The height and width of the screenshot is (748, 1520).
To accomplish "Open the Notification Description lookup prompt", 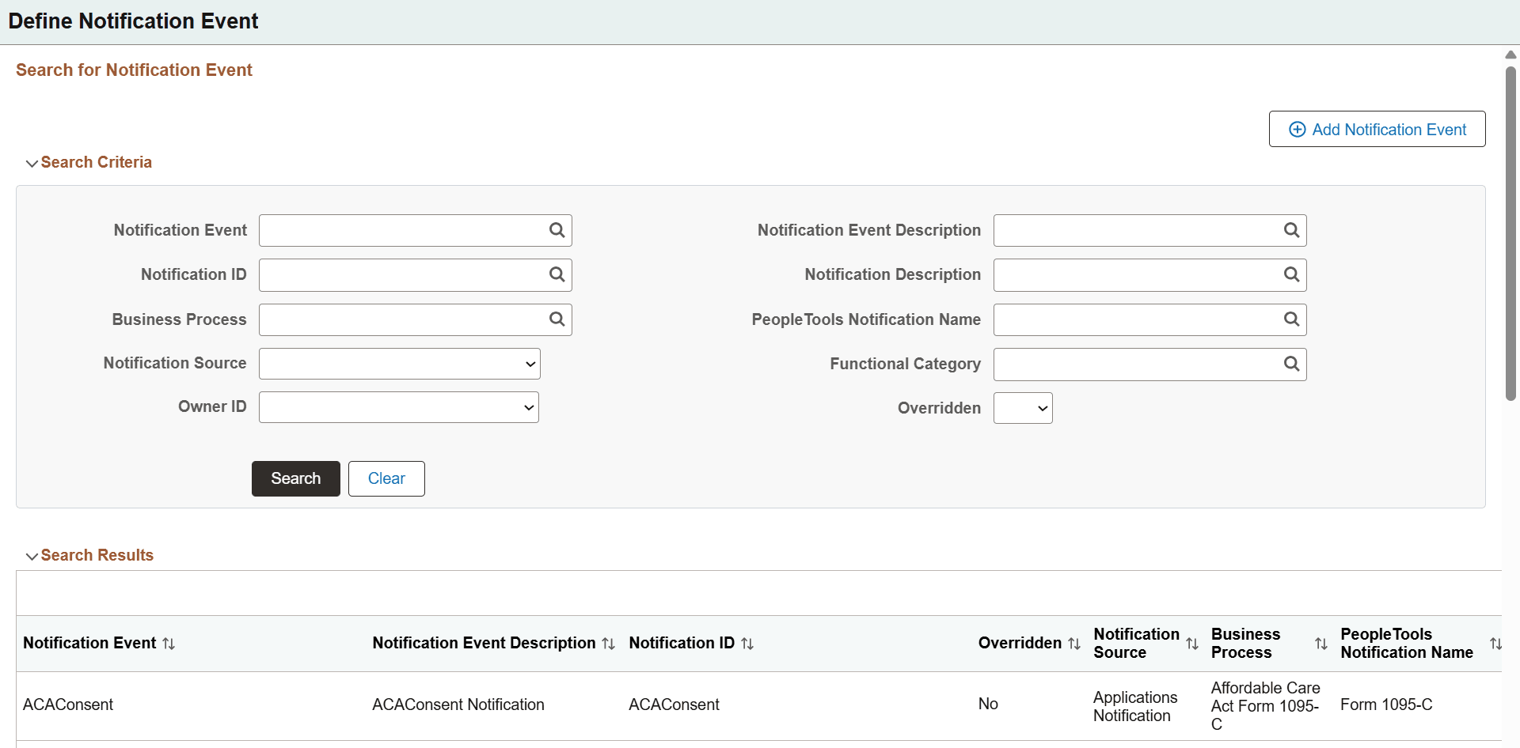I will tap(1291, 274).
